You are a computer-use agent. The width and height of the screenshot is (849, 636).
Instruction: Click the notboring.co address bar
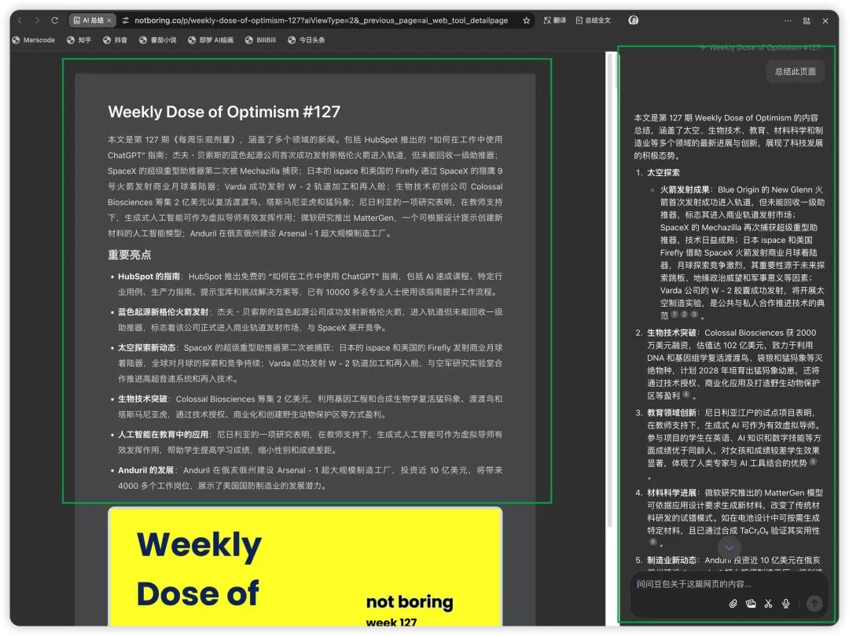321,20
